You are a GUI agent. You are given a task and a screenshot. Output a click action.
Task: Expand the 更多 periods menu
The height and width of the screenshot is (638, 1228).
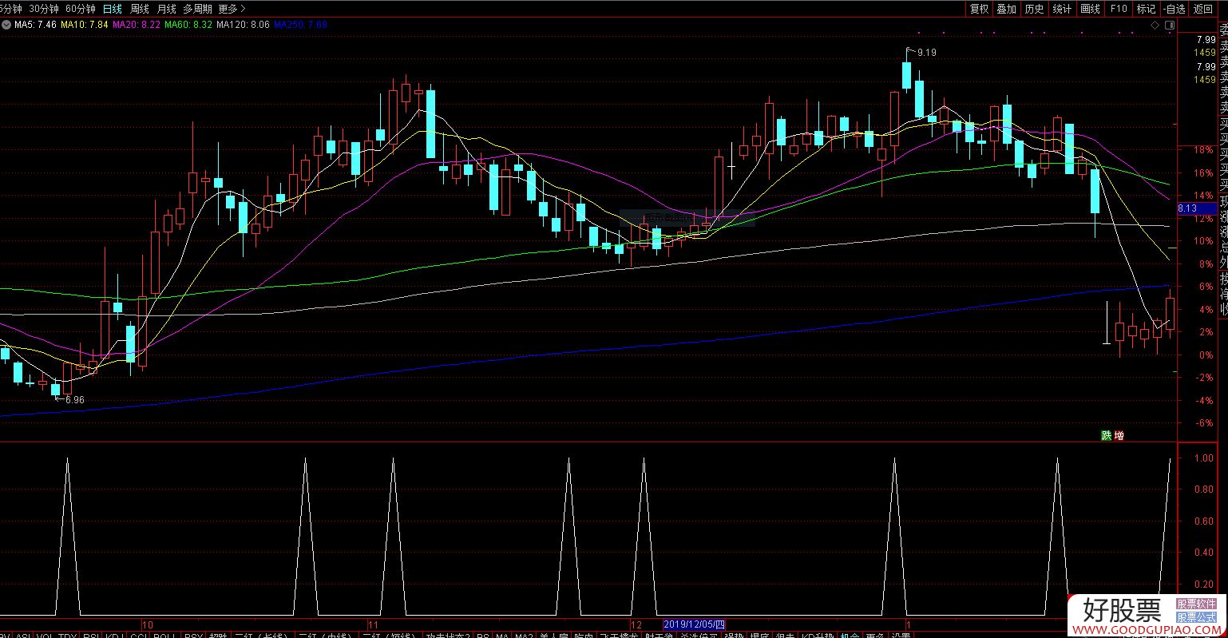pyautogui.click(x=232, y=9)
